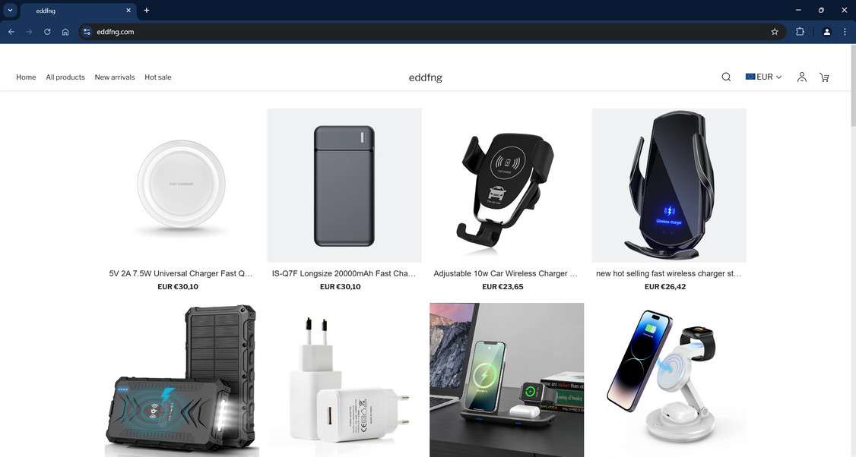Reload the page with the refresh icon
Screen dimensions: 856x457
pos(47,32)
